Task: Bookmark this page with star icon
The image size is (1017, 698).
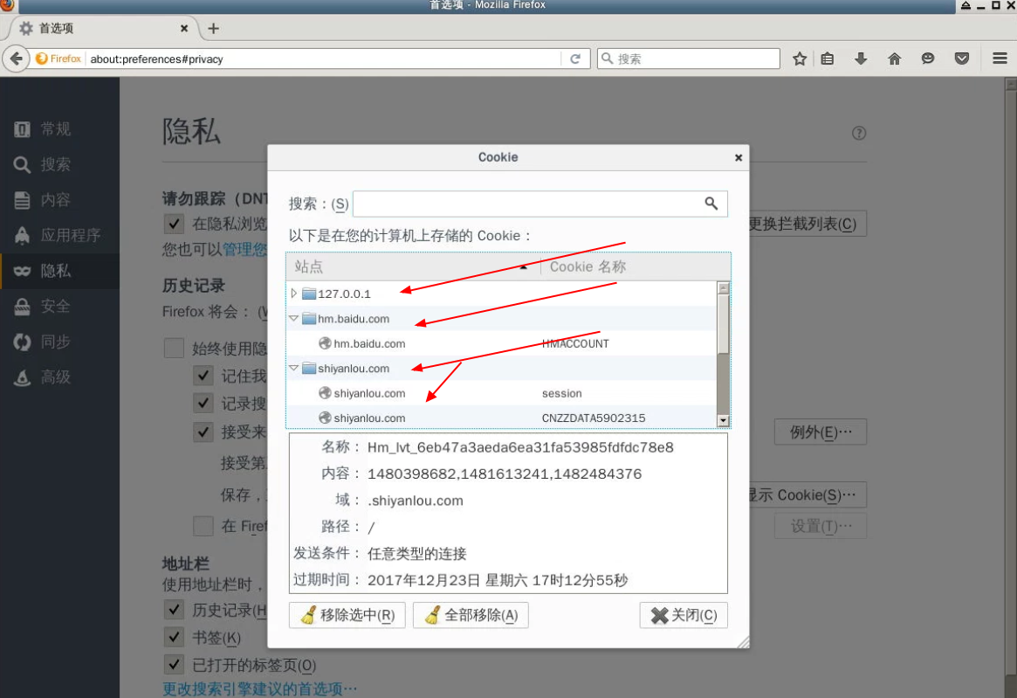Action: point(800,59)
